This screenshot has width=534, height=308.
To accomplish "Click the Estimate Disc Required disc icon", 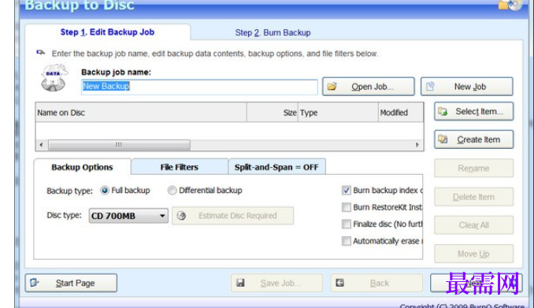I will coord(181,216).
